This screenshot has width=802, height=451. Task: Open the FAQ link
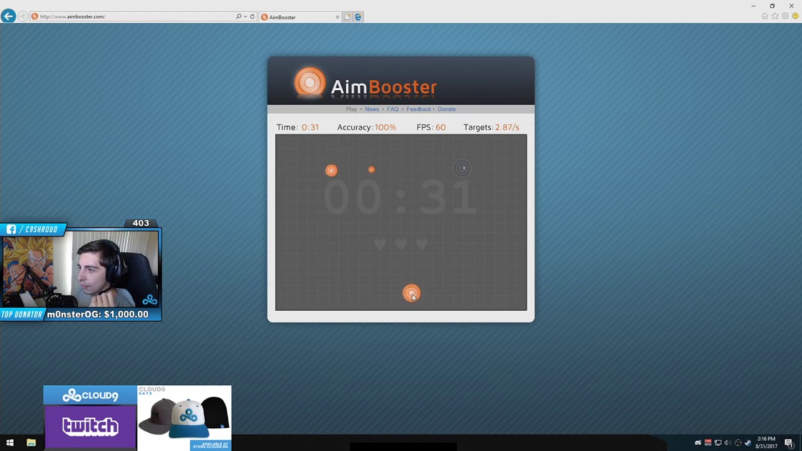pyautogui.click(x=393, y=109)
